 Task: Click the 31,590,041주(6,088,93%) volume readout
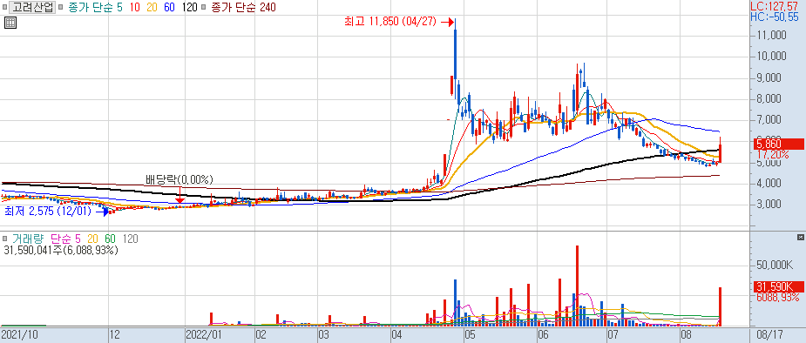coord(61,251)
